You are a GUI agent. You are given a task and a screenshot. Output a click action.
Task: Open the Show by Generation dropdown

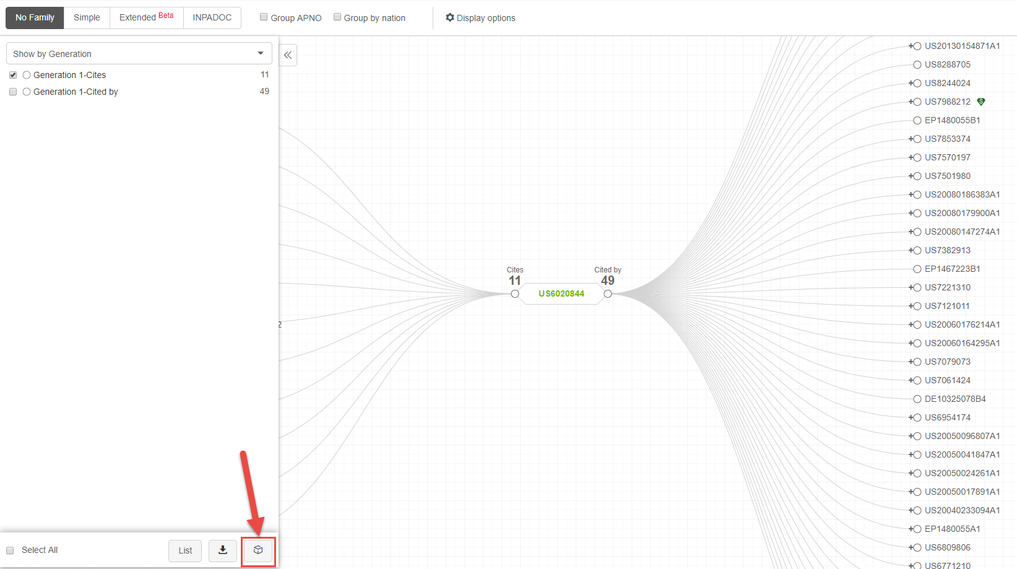pyautogui.click(x=139, y=54)
